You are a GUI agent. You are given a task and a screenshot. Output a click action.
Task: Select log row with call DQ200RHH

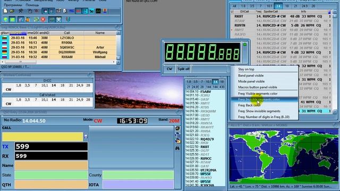click(58, 52)
